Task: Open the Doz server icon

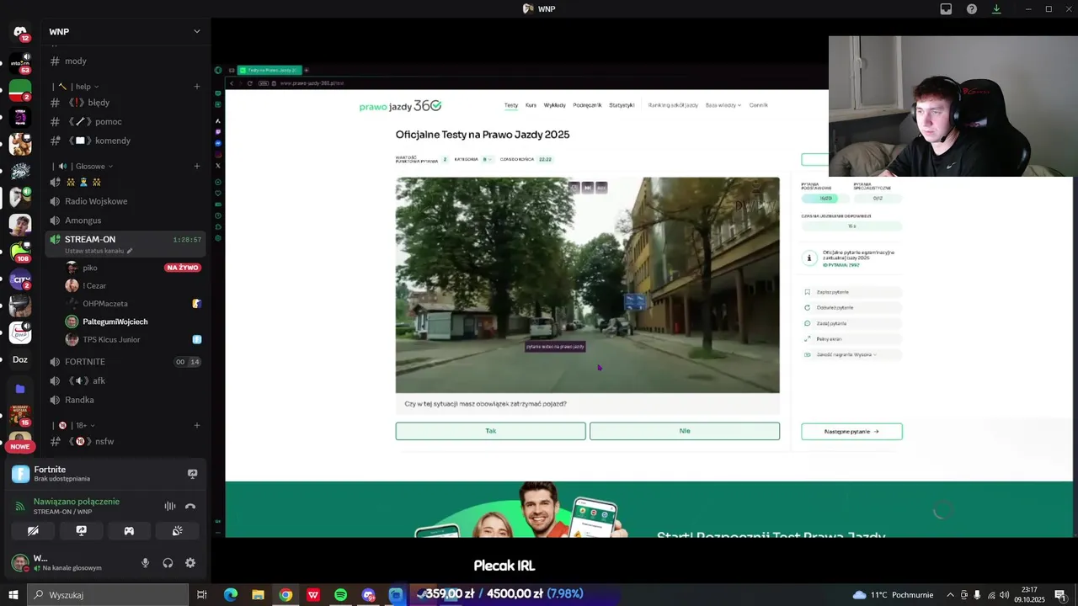Action: [x=20, y=359]
